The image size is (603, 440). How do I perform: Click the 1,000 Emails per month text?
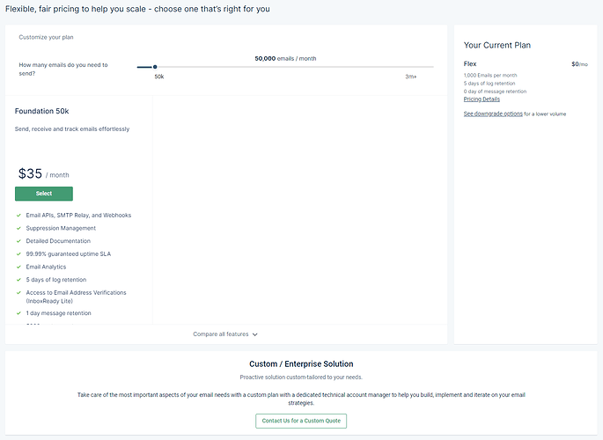coord(490,76)
